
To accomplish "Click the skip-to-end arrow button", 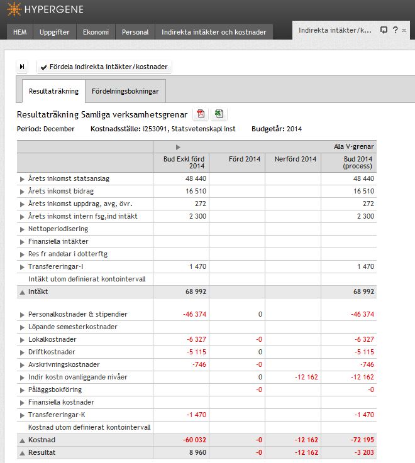I will click(x=22, y=67).
